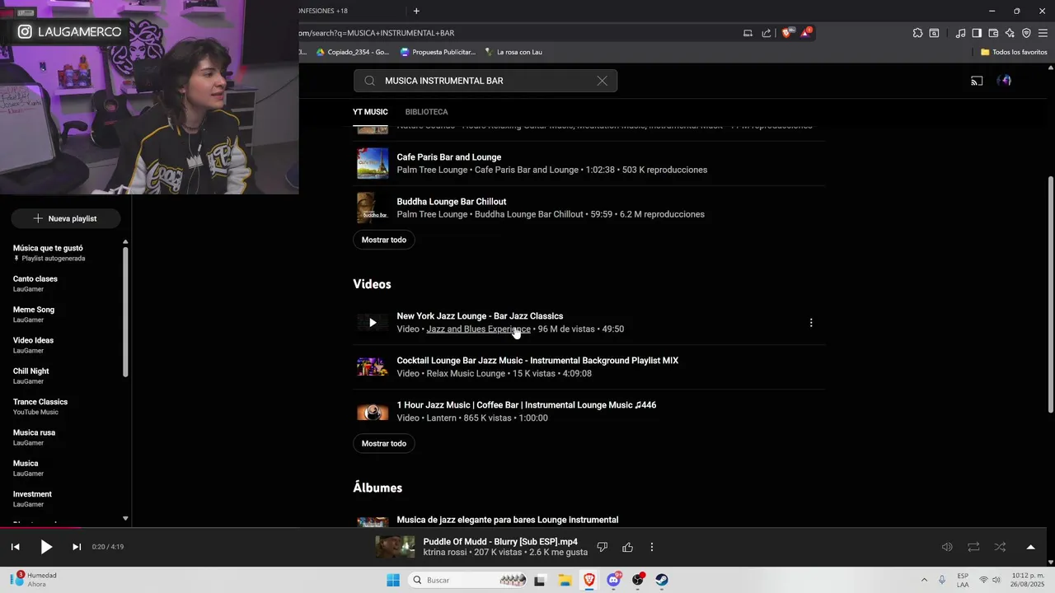Image resolution: width=1055 pixels, height=593 pixels.
Task: Seek on the red playback progress bar
Action: point(40,527)
